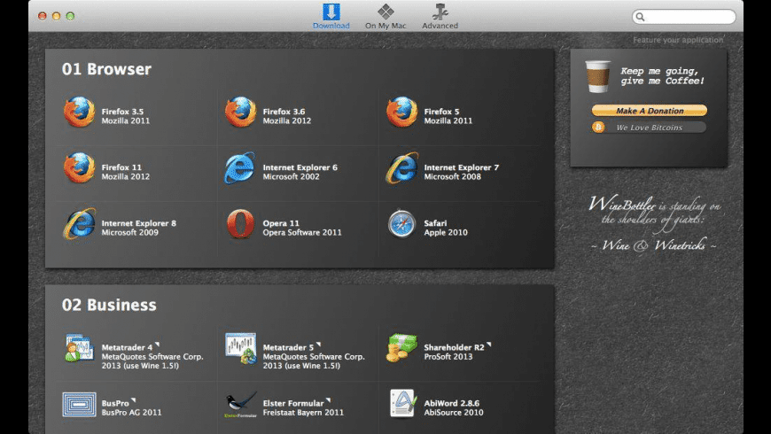This screenshot has width=771, height=434.
Task: Select the Firefox 3.5 icon
Action: [79, 112]
